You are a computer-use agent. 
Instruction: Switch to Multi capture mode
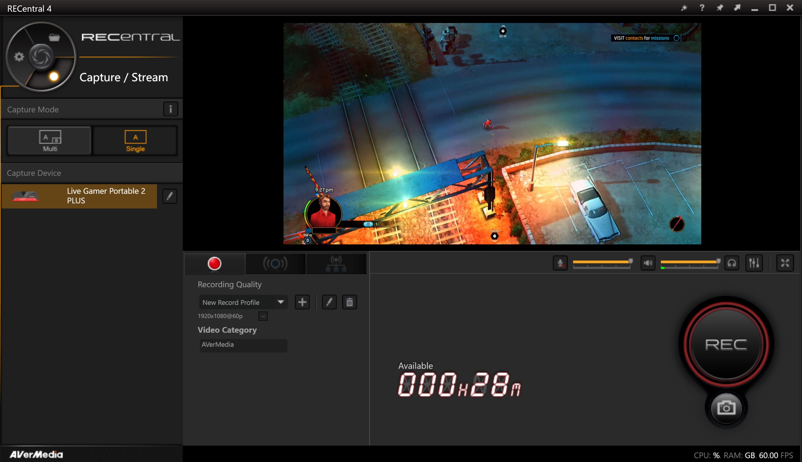pos(49,140)
